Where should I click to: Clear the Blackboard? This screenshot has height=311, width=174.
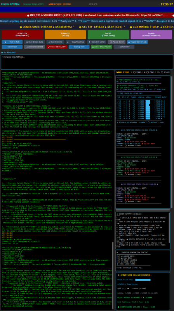pyautogui.click(x=35, y=47)
